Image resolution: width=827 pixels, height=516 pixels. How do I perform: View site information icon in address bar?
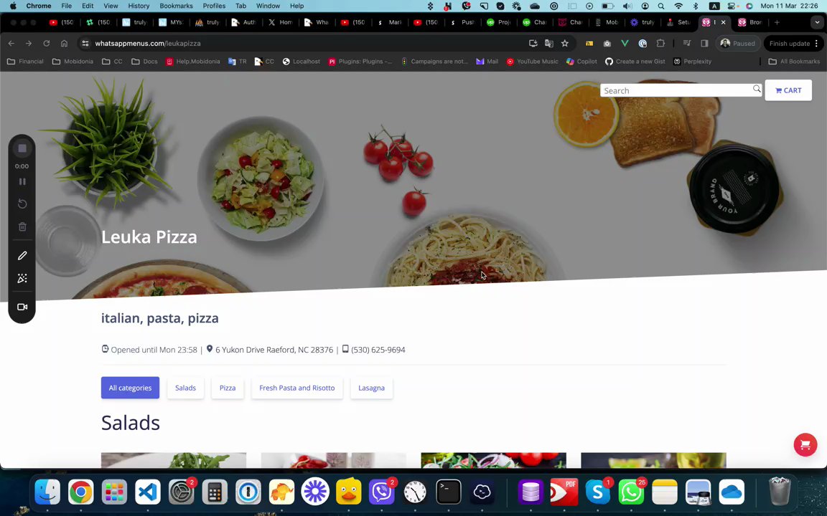(x=85, y=43)
